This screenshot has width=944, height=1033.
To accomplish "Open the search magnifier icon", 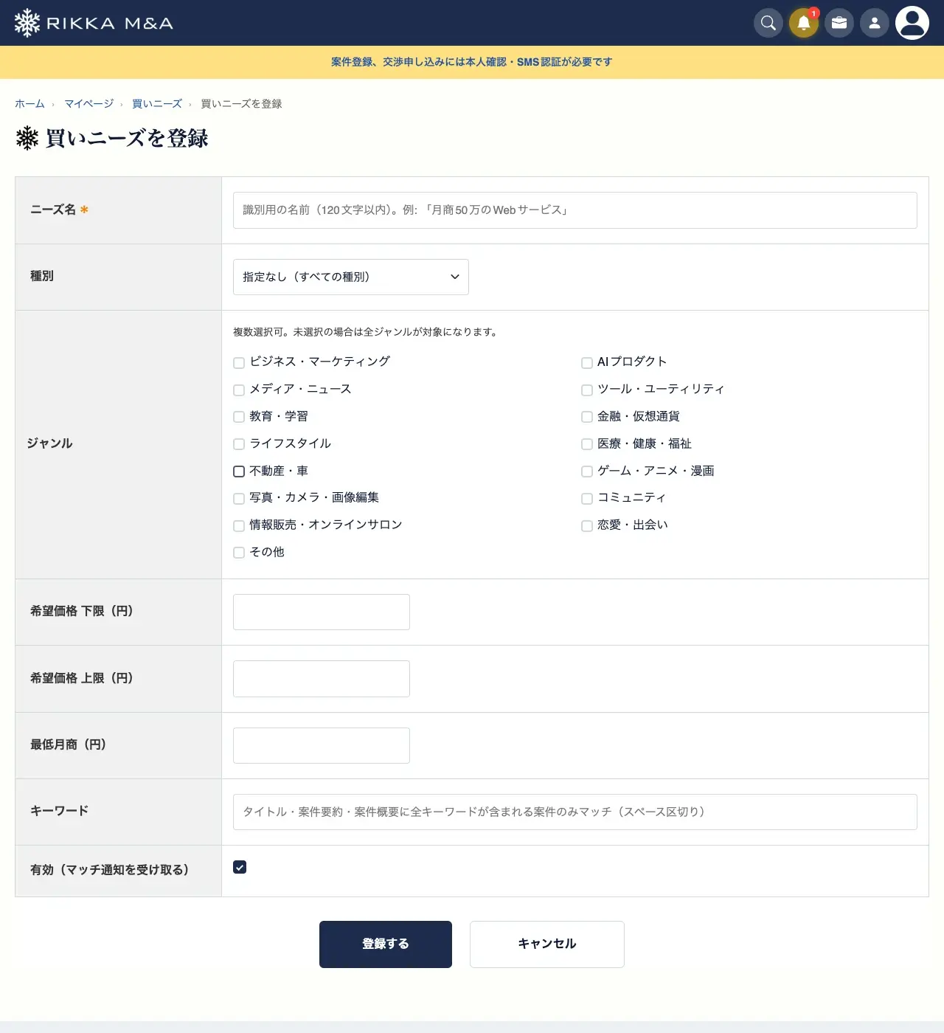I will pyautogui.click(x=768, y=23).
